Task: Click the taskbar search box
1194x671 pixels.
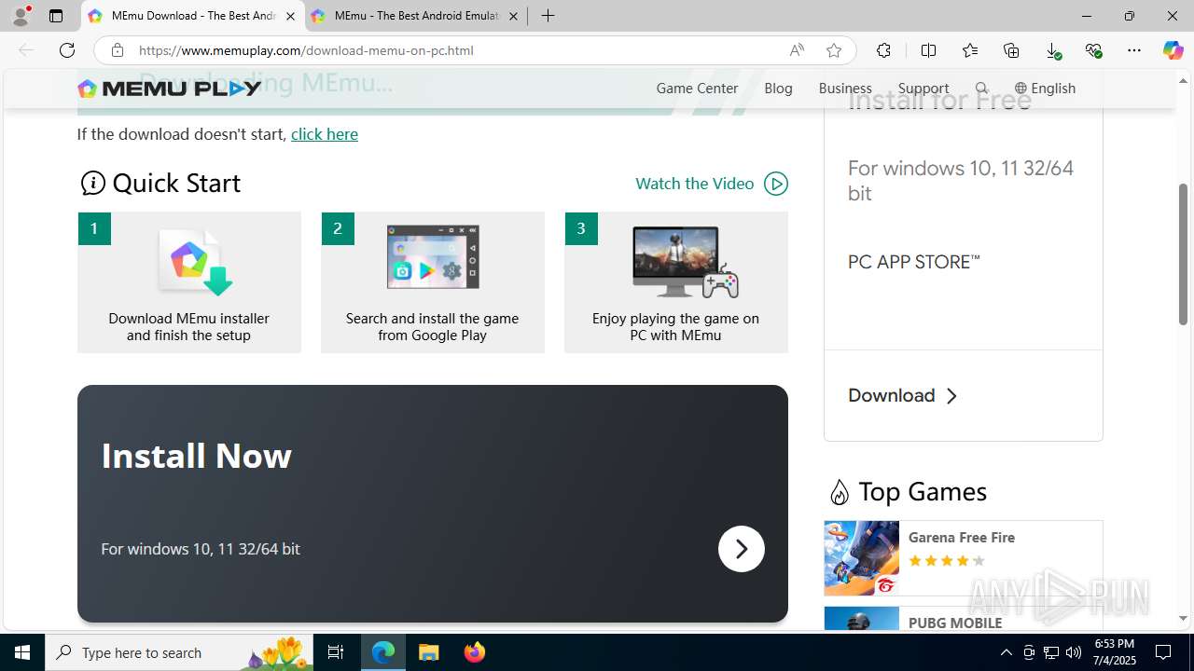Action: [180, 652]
